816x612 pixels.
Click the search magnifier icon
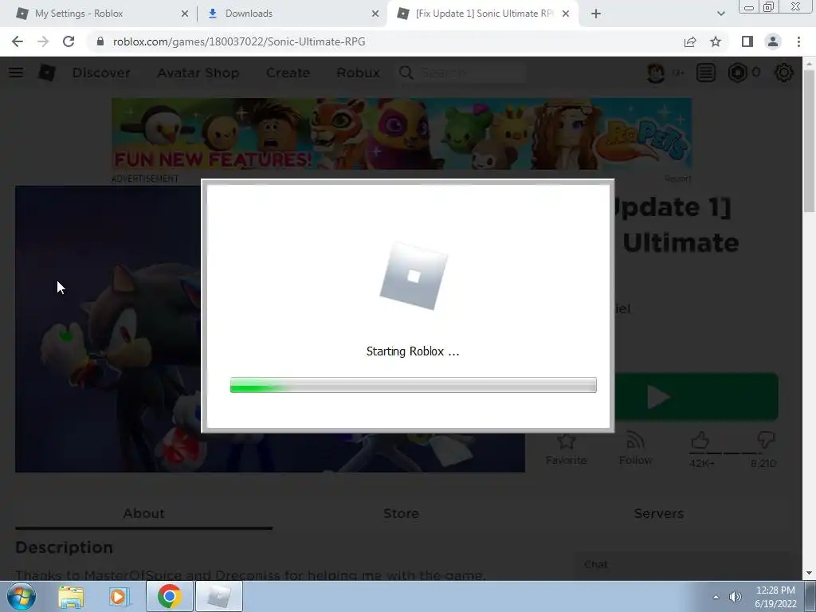tap(406, 73)
